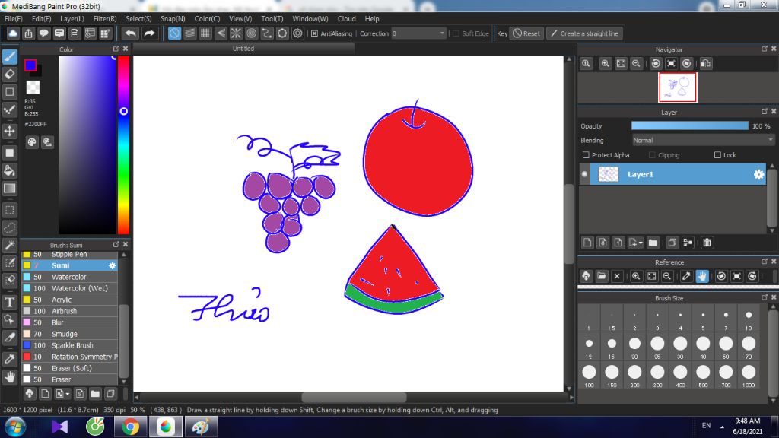Select the Rectangle Select tool
Screen dimensions: 779x438
9,210
